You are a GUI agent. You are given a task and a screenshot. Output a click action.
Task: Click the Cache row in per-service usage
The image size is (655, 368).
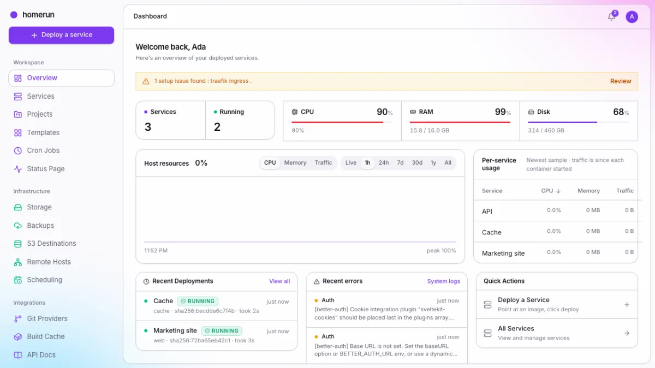pos(556,232)
